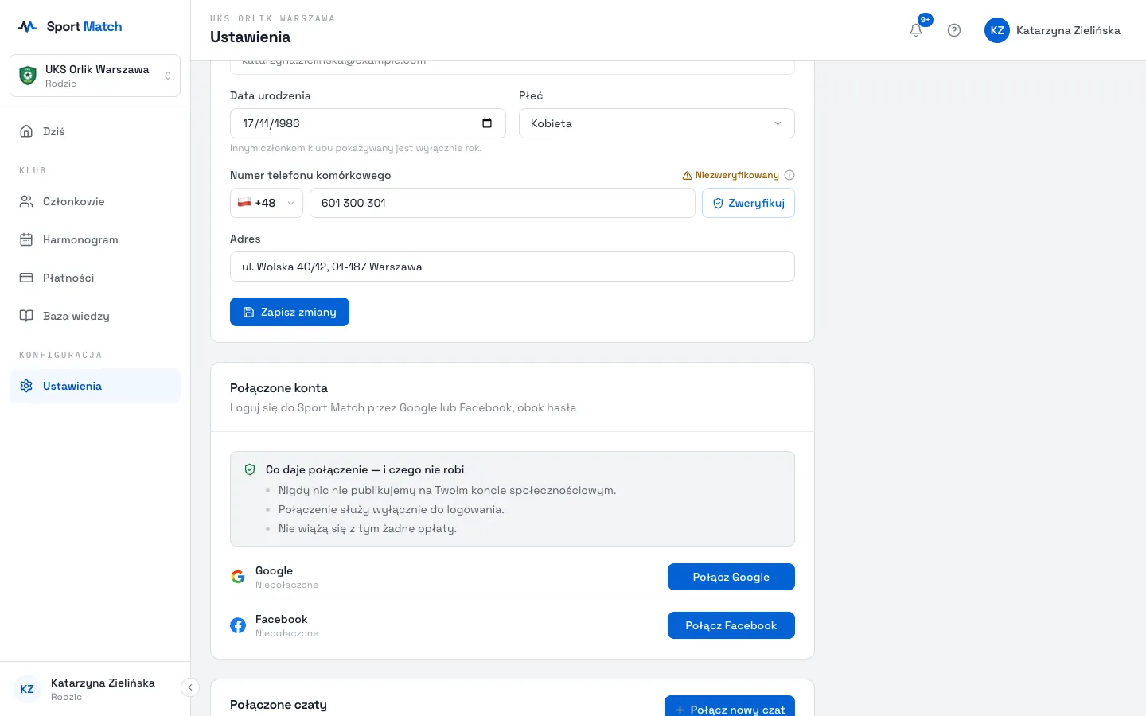Open the help question mark icon

click(954, 30)
